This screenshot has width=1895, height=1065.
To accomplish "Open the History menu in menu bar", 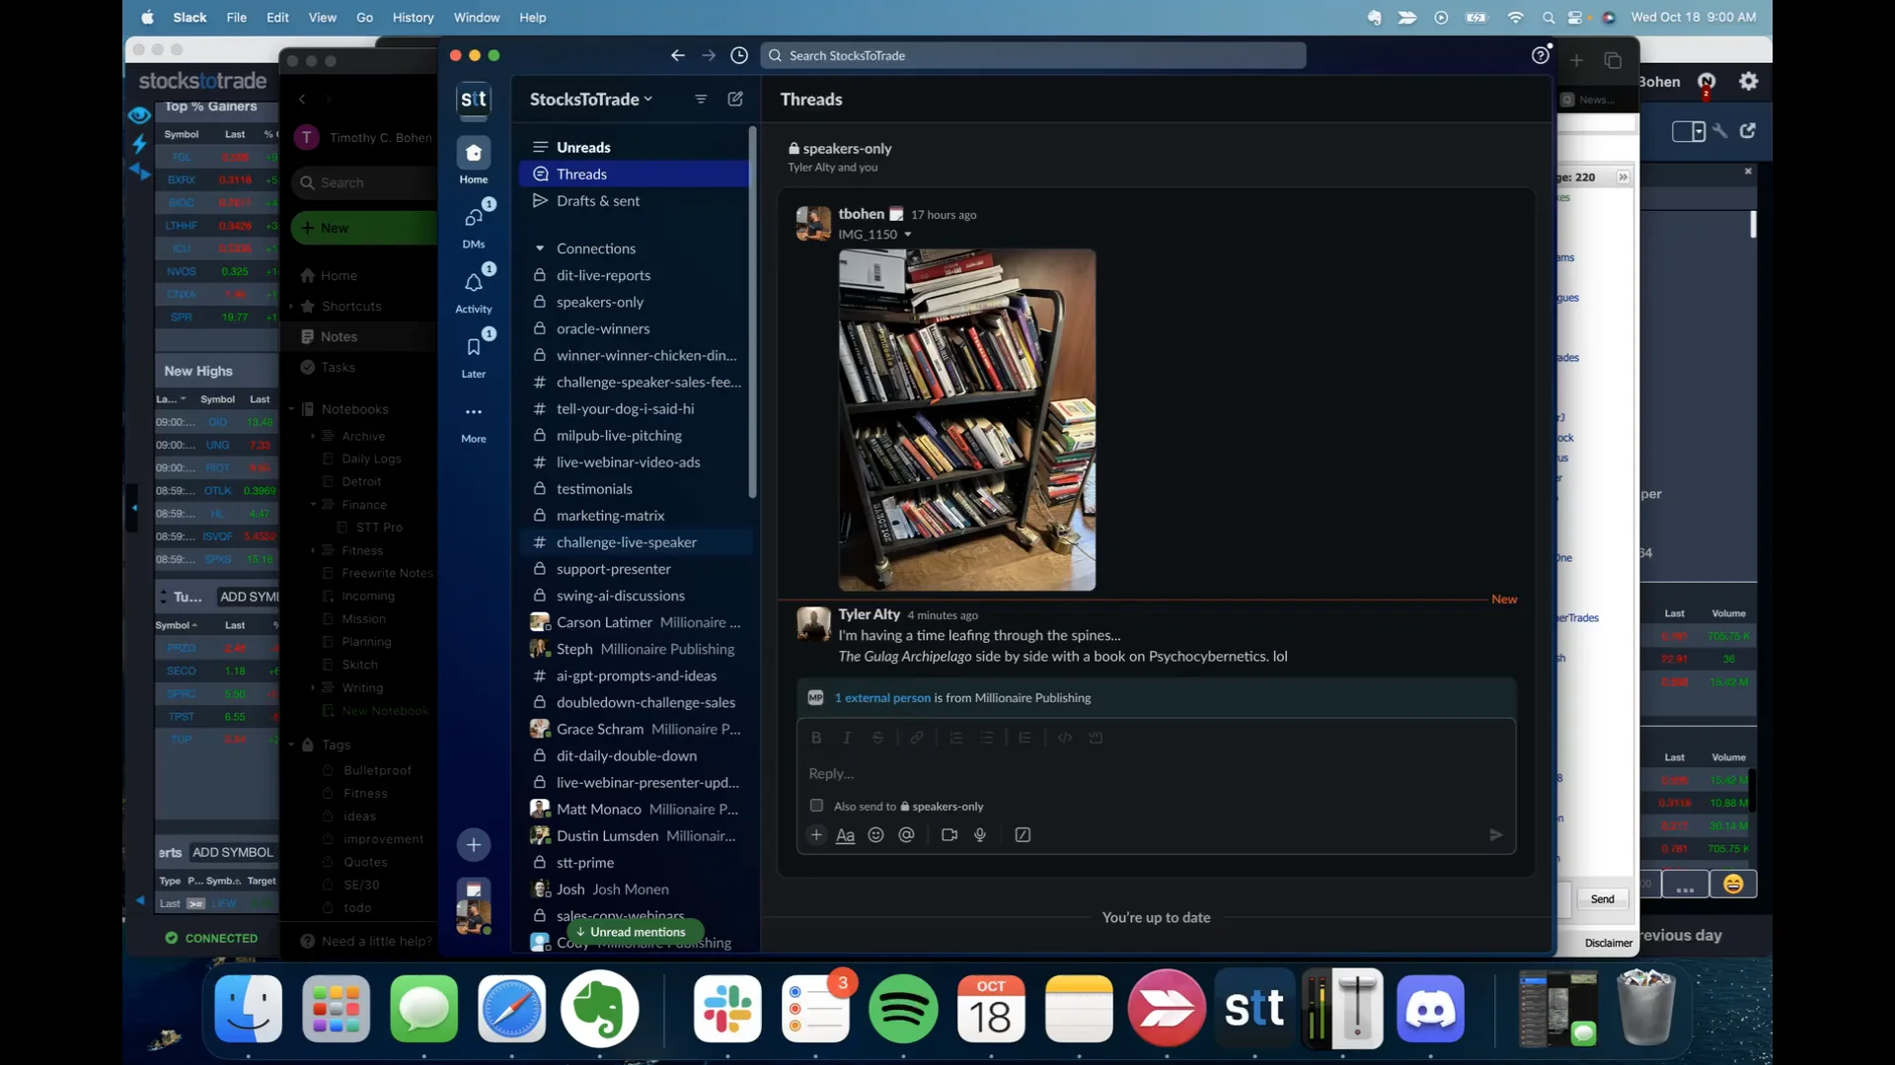I will (413, 17).
